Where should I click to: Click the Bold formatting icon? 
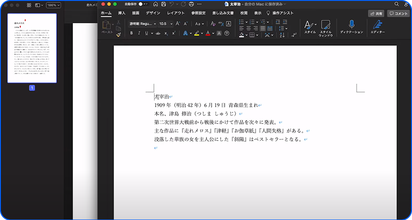click(132, 33)
